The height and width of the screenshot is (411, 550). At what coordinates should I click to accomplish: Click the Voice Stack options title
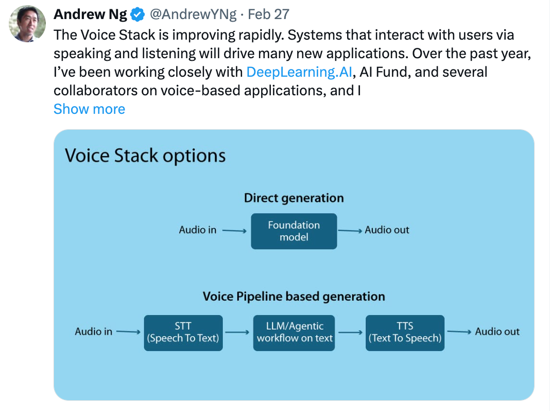click(x=145, y=156)
